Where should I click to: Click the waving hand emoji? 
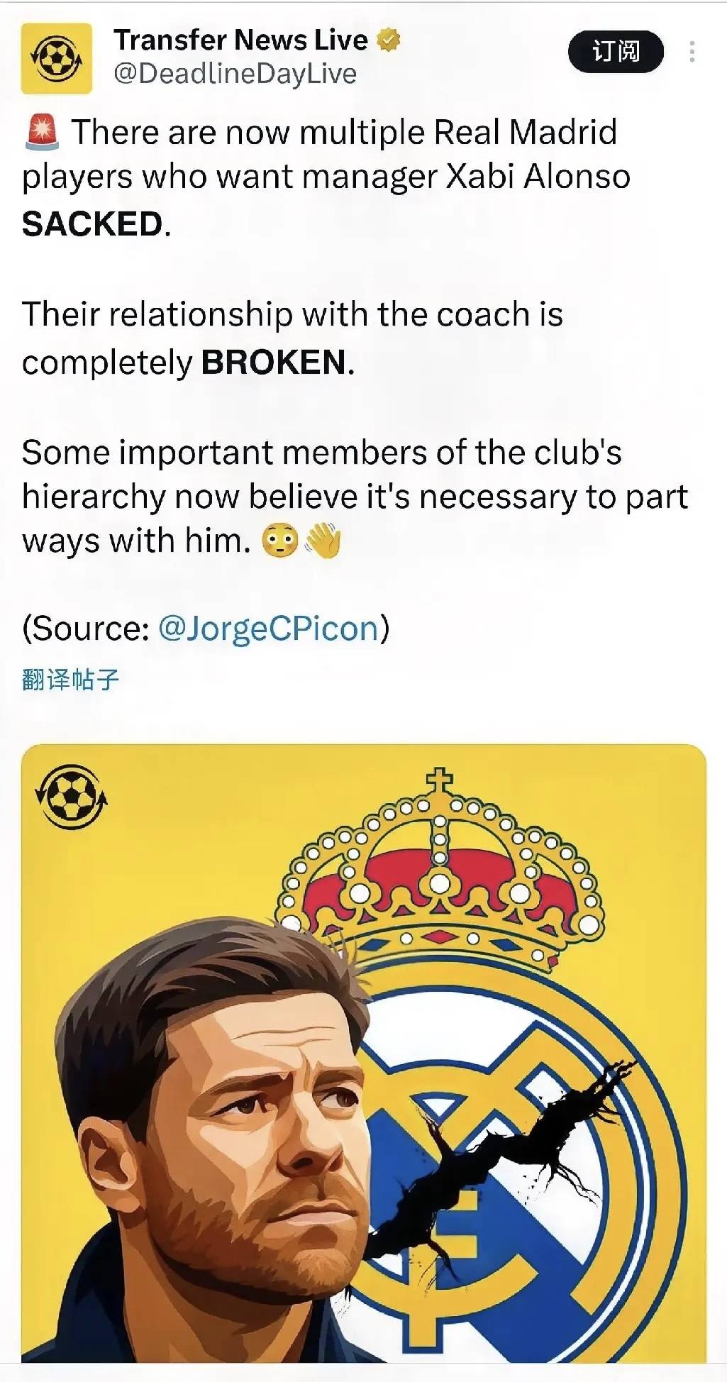point(323,541)
